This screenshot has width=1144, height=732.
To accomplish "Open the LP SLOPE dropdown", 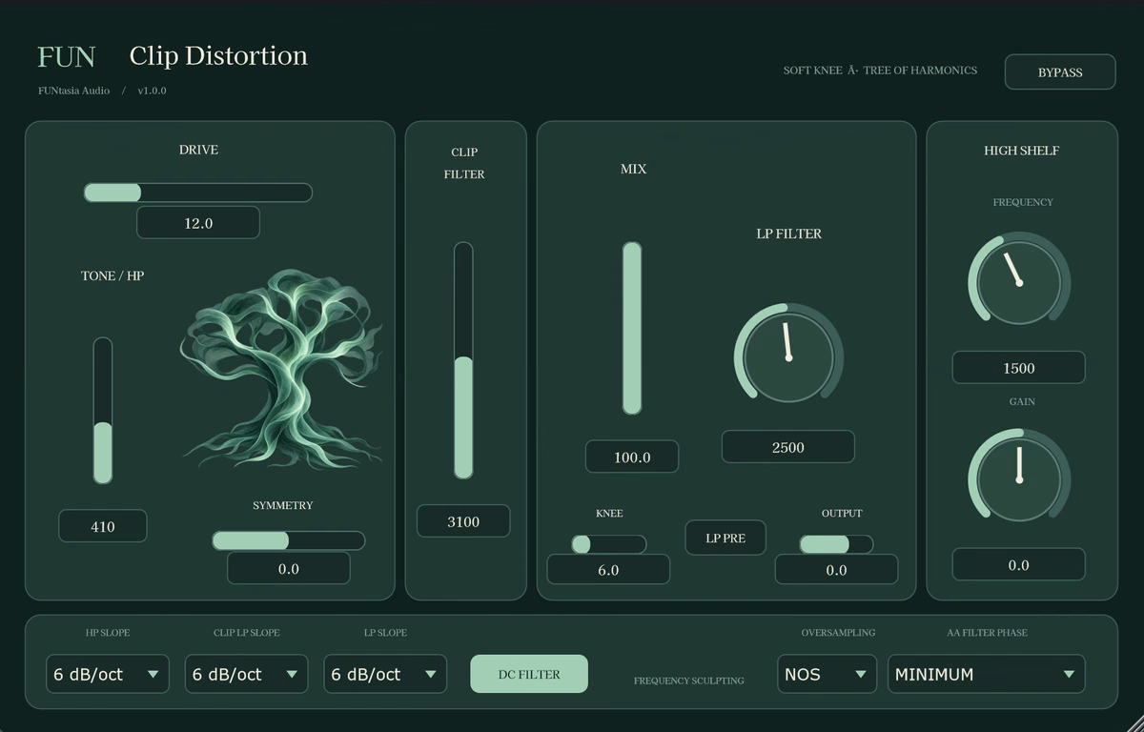I will tap(385, 674).
